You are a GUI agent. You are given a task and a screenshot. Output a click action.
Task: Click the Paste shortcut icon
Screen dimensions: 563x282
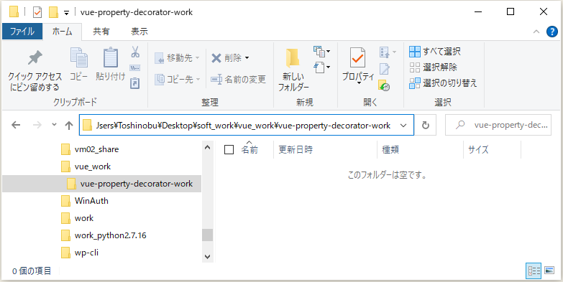click(135, 83)
